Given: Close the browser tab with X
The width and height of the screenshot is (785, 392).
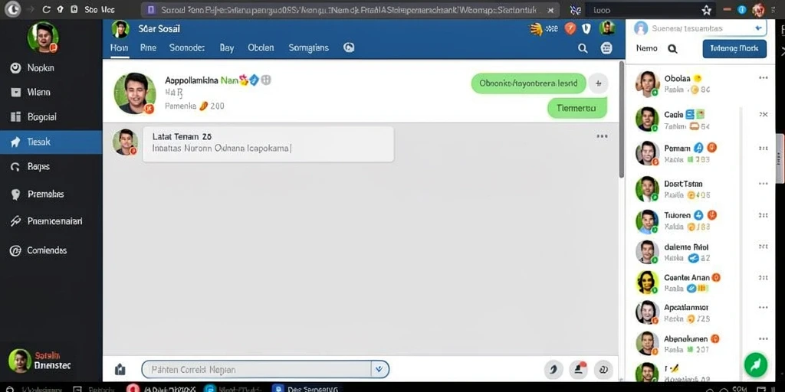Looking at the screenshot, I should [x=550, y=9].
